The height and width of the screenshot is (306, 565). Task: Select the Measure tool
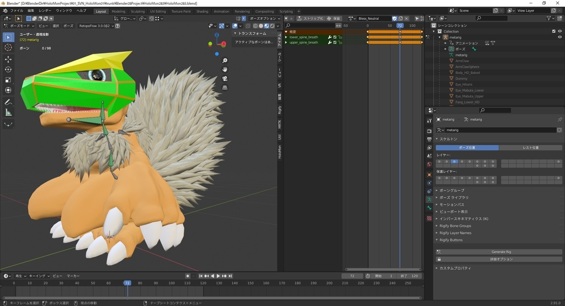tap(8, 113)
